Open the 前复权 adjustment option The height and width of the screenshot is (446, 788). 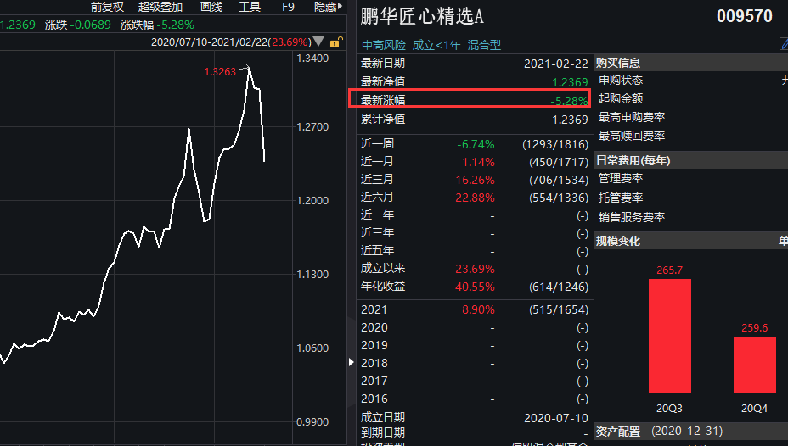(107, 7)
